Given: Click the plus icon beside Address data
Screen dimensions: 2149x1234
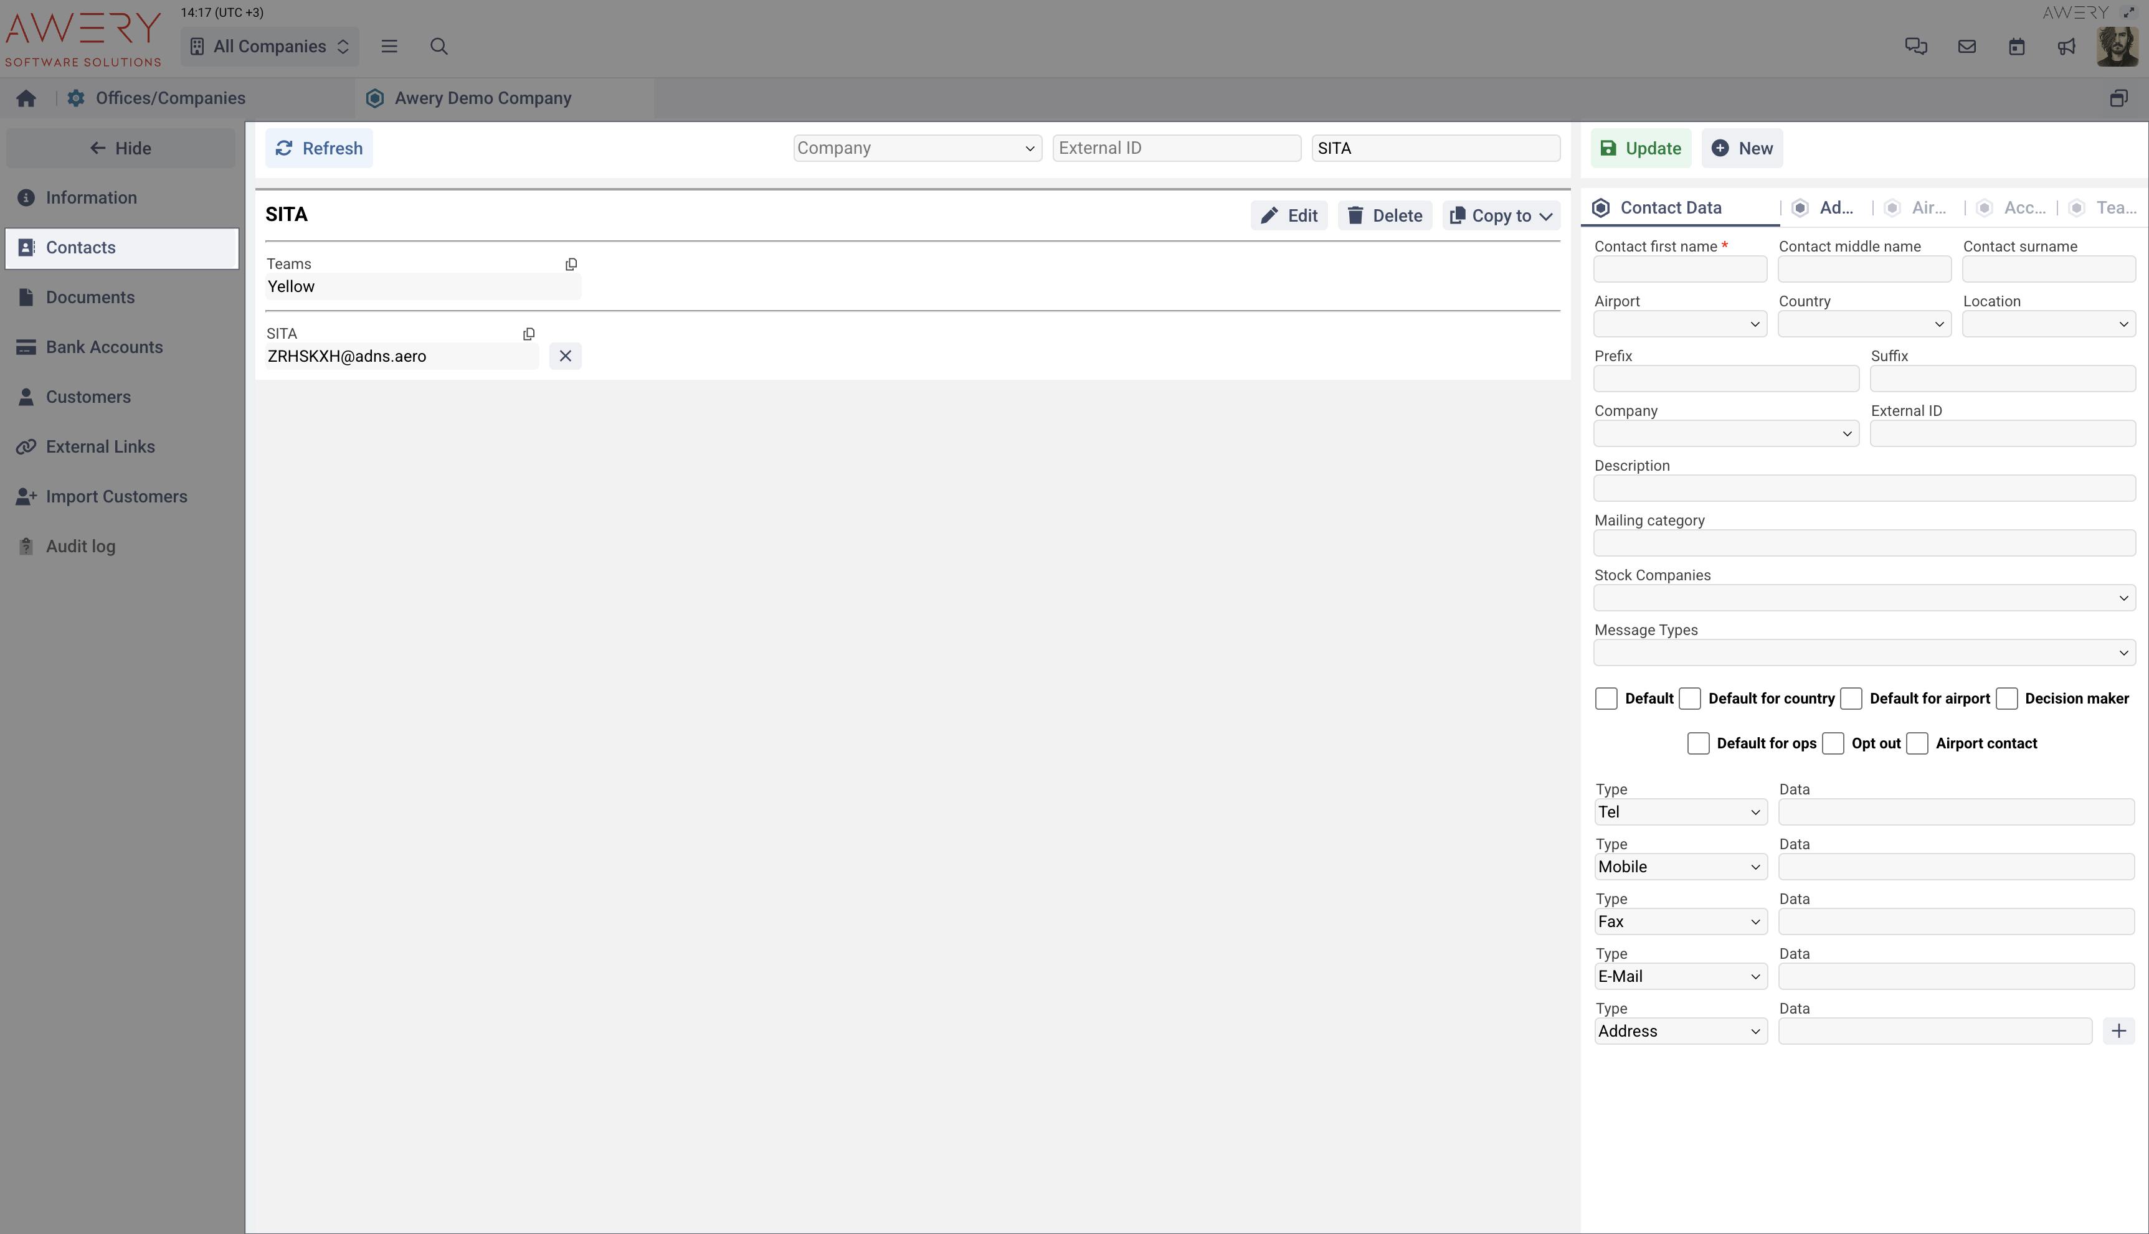Looking at the screenshot, I should [x=2118, y=1032].
